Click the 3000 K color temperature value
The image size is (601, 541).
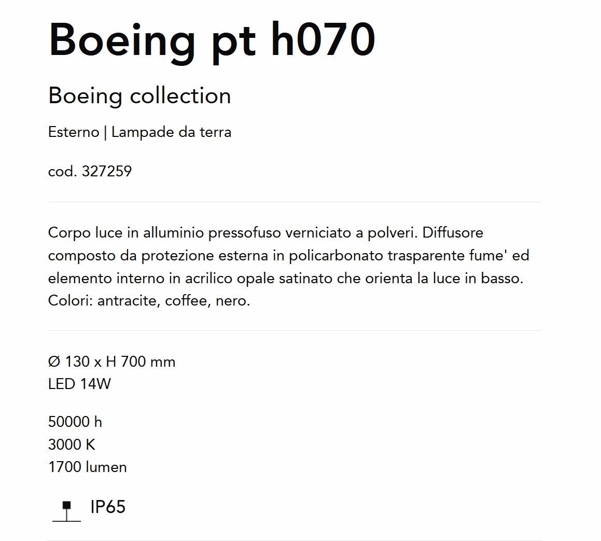[72, 445]
